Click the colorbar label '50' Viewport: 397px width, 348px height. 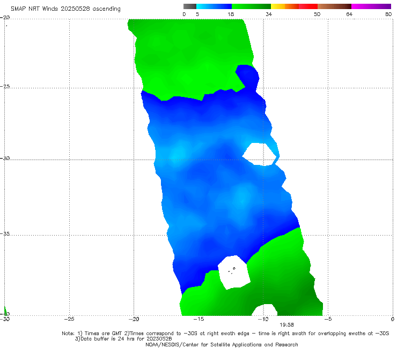coord(317,14)
